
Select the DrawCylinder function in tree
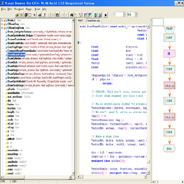[x=14, y=58]
